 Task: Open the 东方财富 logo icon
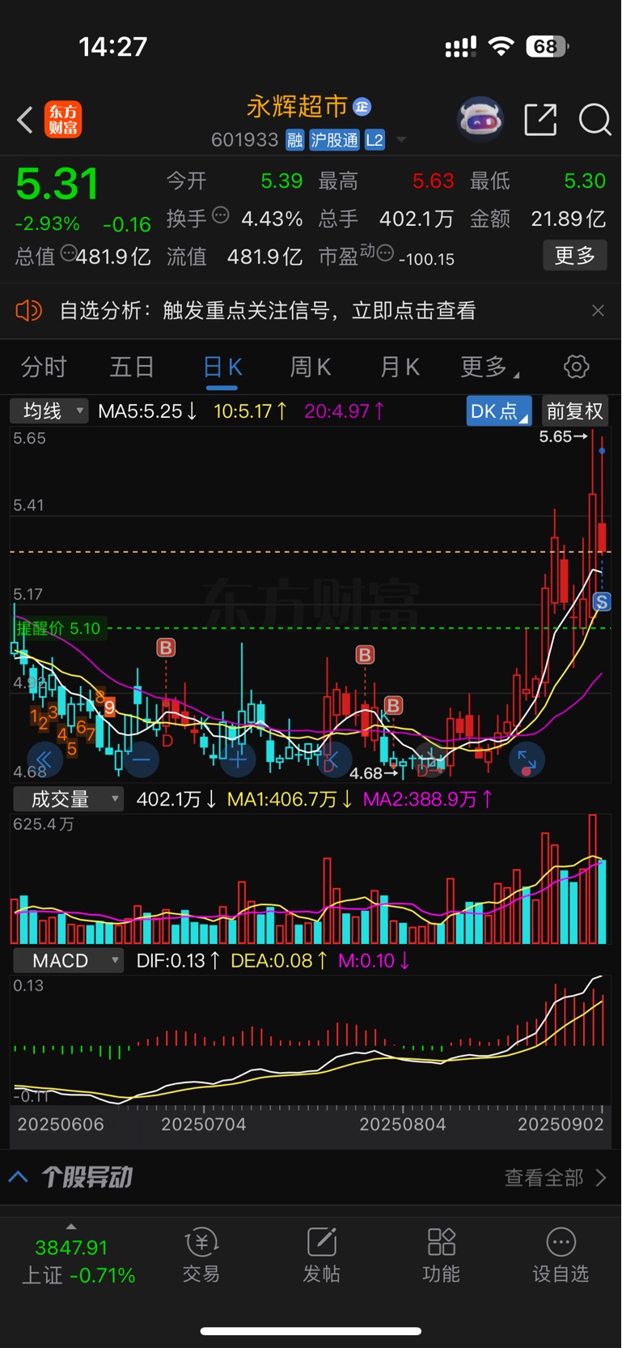pos(63,120)
